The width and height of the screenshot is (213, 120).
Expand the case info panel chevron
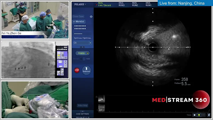83,47
